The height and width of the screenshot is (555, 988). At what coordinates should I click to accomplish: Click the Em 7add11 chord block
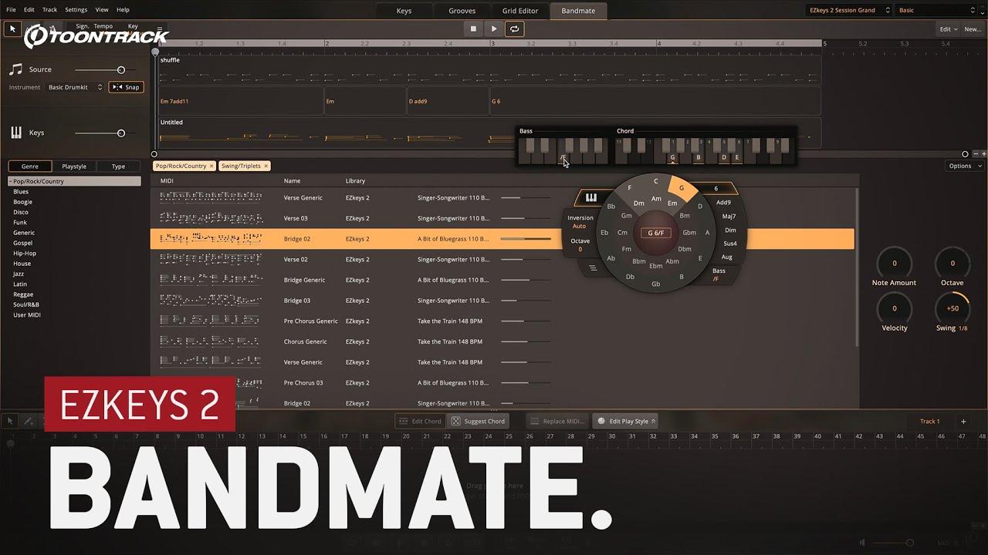point(240,101)
